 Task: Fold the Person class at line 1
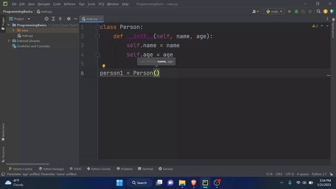(98, 27)
